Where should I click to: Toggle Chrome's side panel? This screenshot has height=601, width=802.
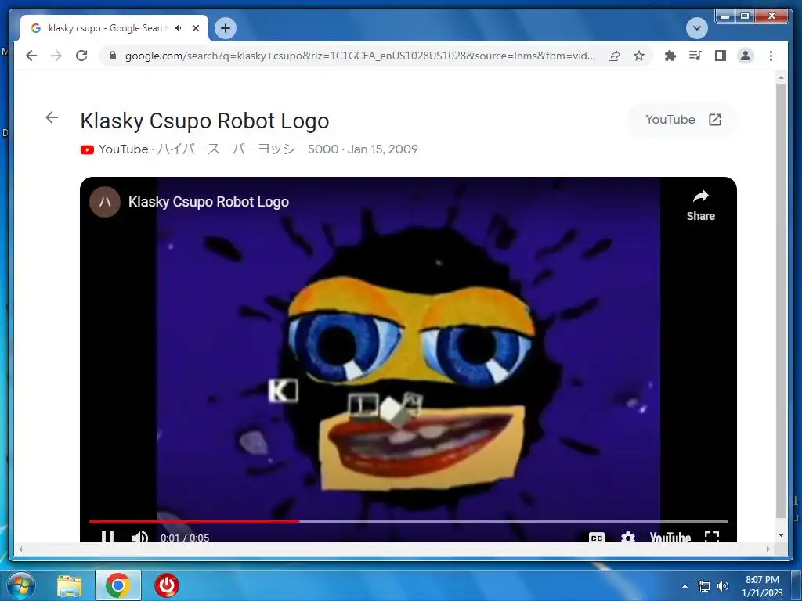point(721,56)
